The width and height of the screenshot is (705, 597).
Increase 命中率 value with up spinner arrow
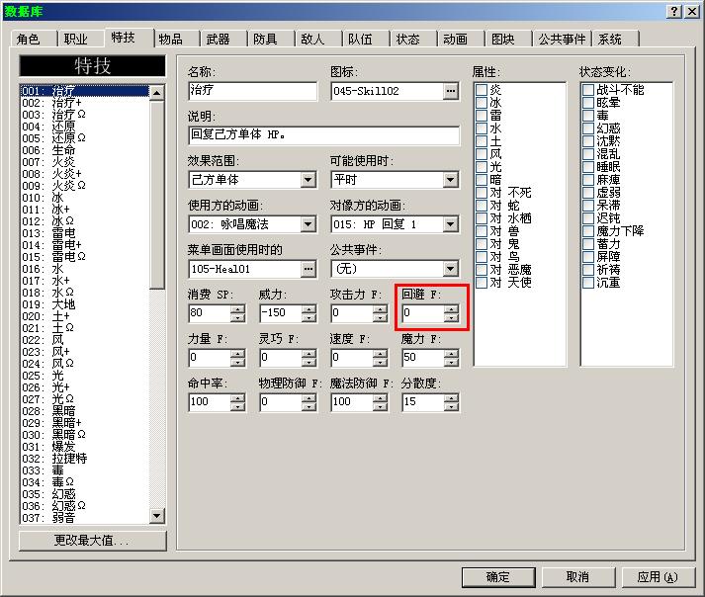237,398
